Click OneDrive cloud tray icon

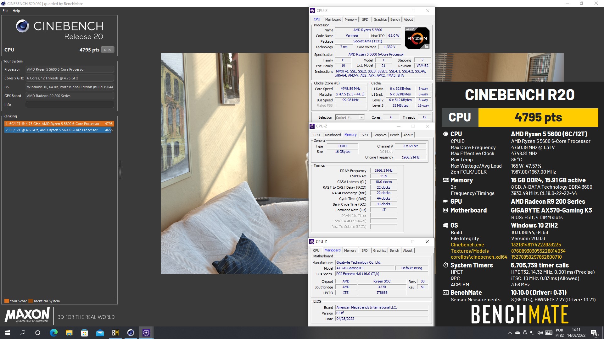point(517,333)
